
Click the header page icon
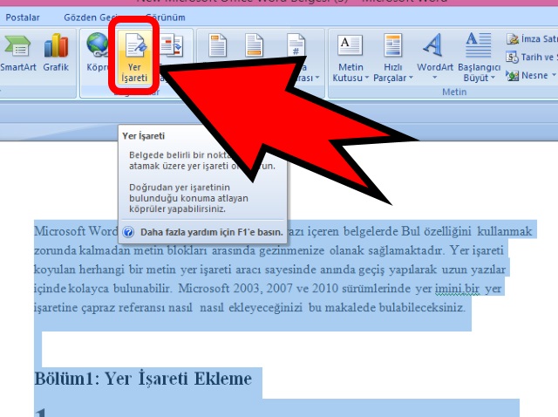(x=217, y=45)
